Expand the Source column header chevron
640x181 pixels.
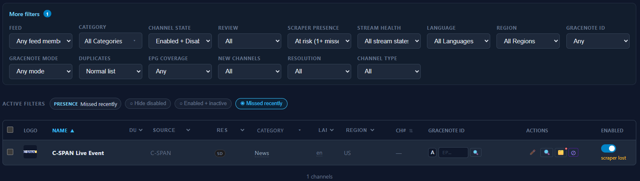coord(188,130)
